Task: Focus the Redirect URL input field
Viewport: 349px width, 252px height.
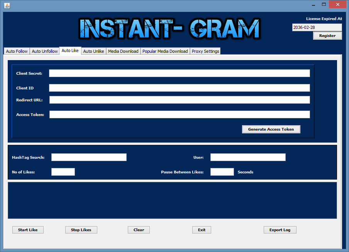Action: 180,100
